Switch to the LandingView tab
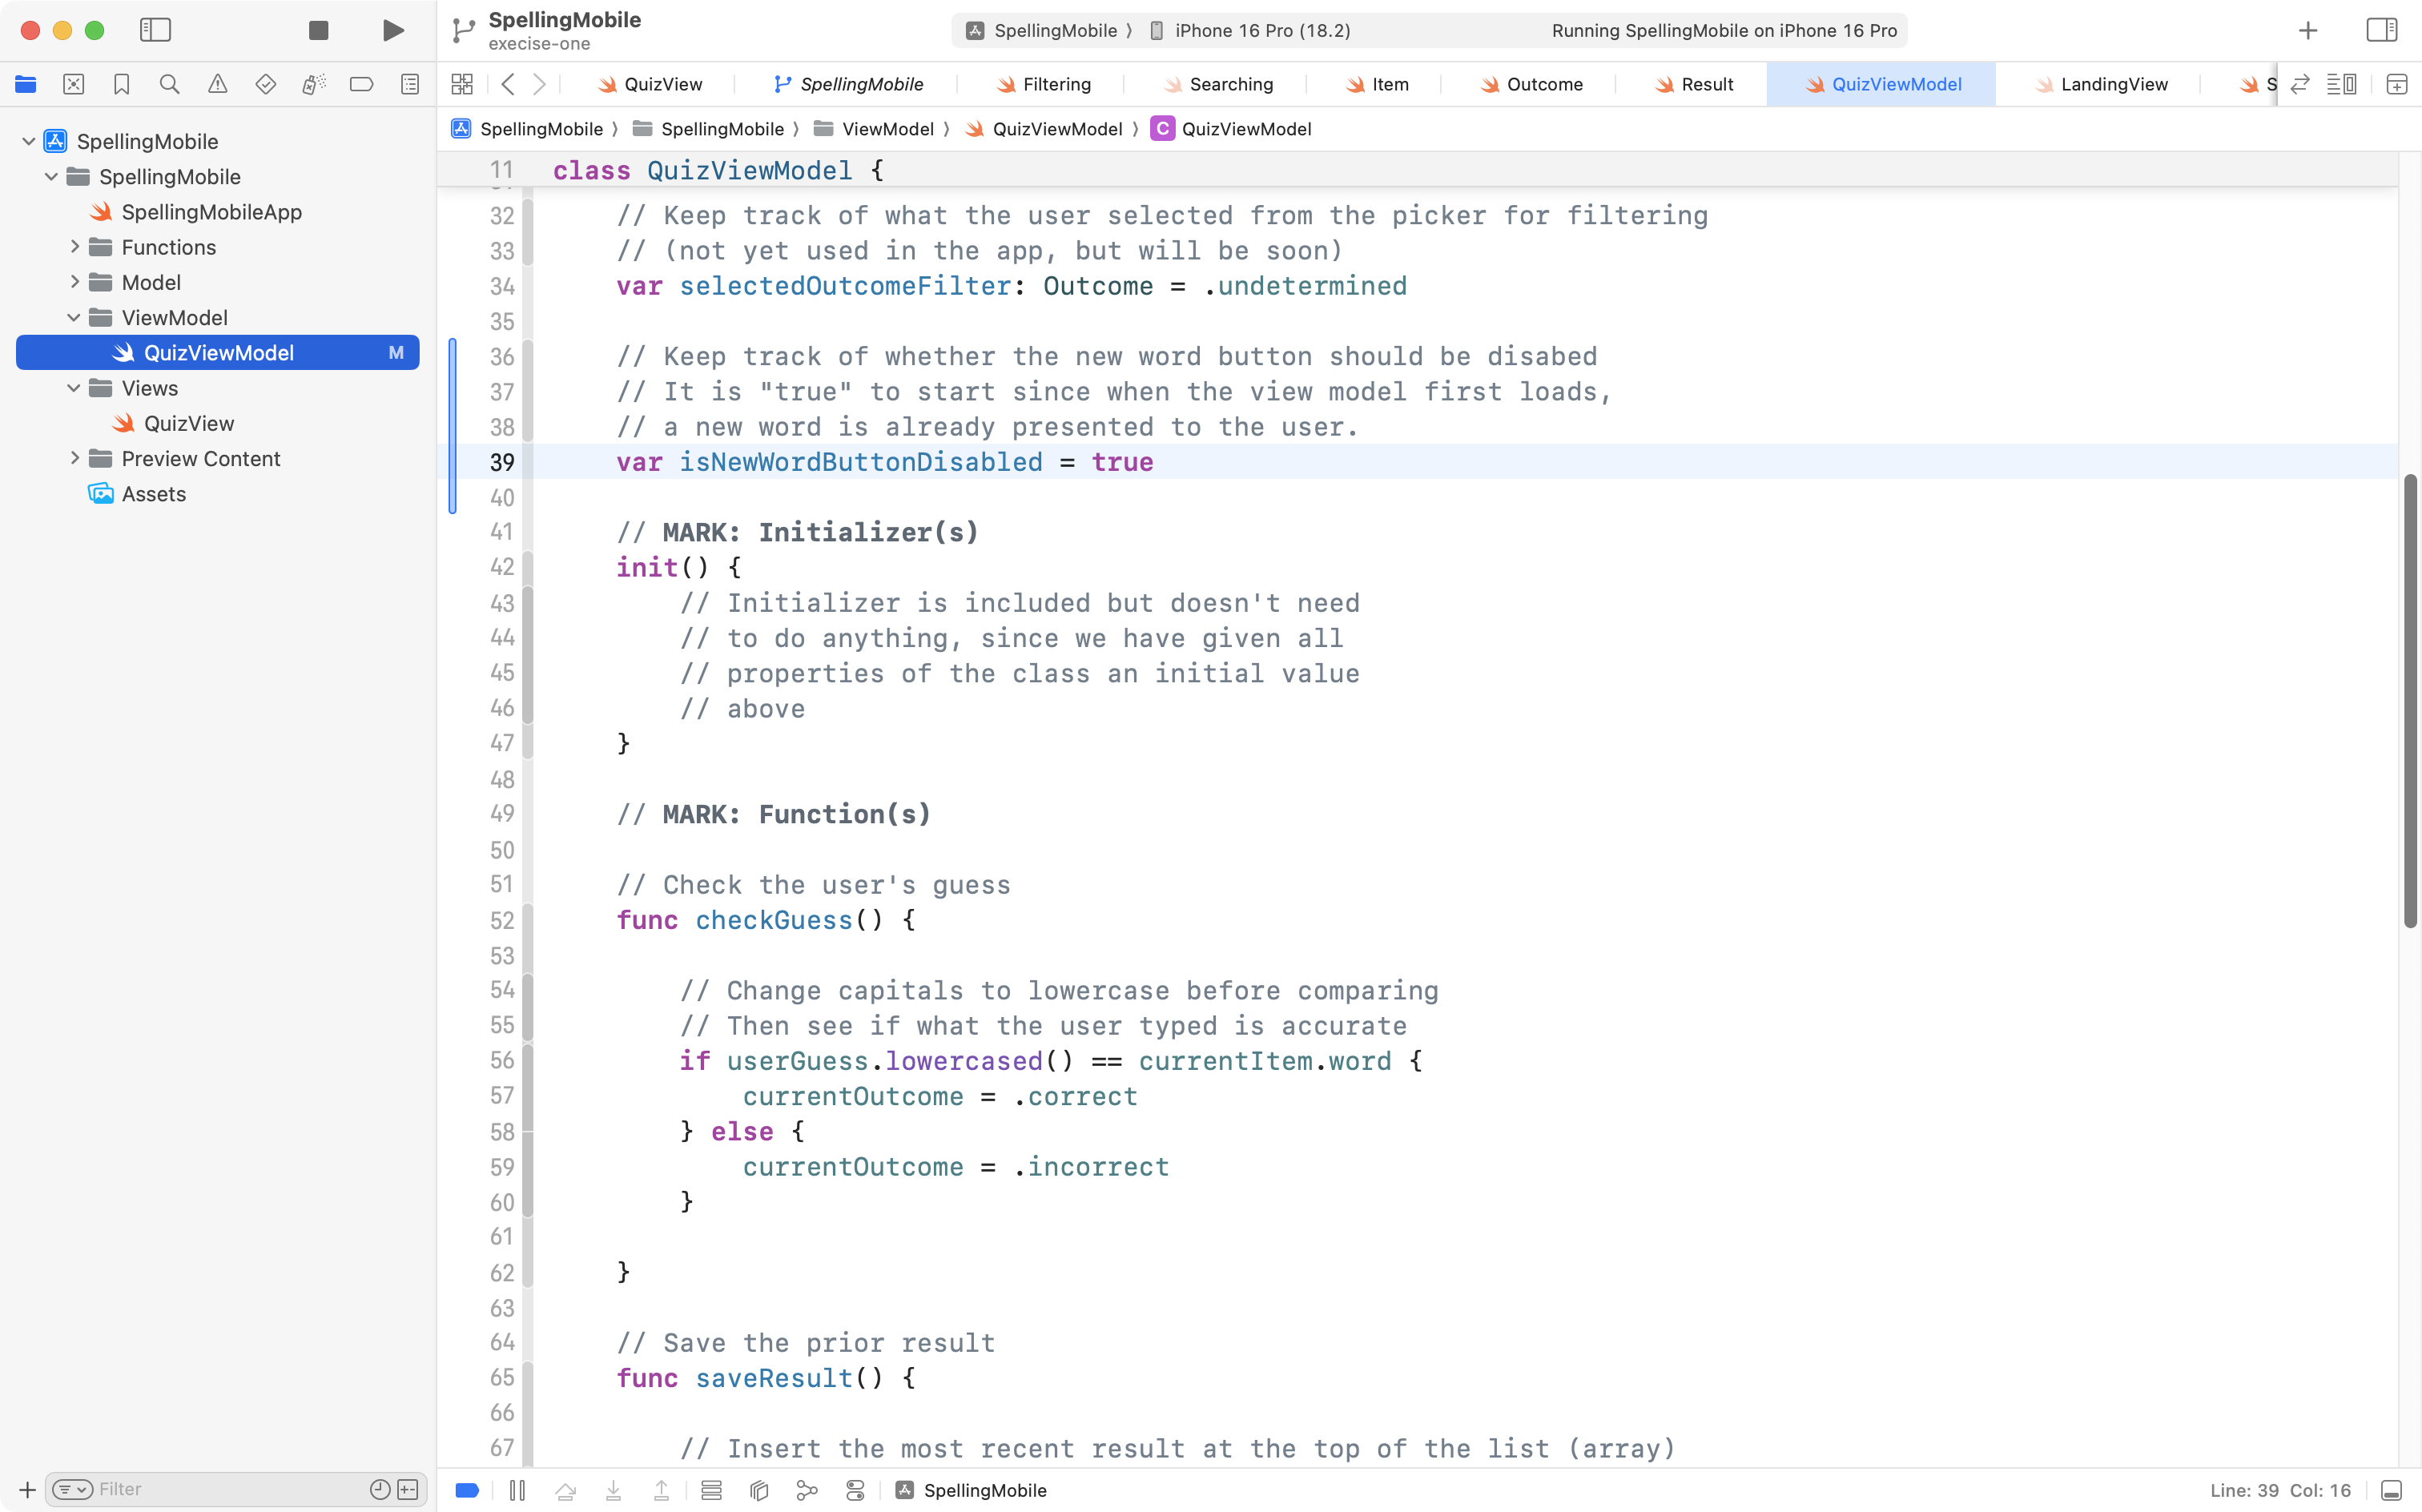The height and width of the screenshot is (1512, 2422). click(2112, 84)
